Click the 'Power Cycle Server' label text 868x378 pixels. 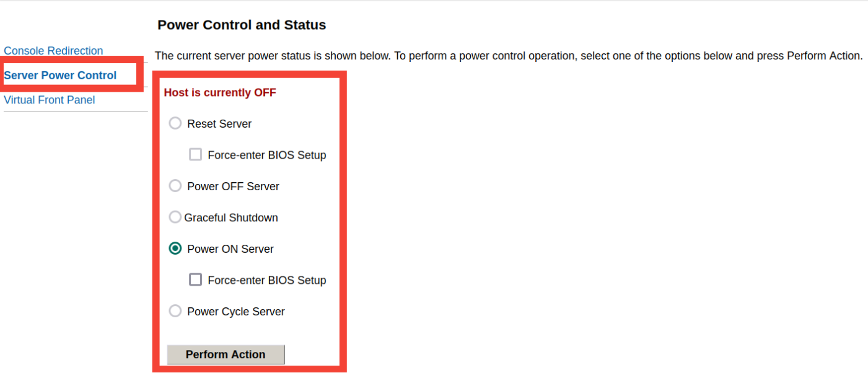[236, 312]
